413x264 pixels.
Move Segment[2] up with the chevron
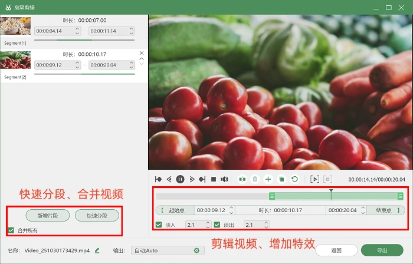142,59
